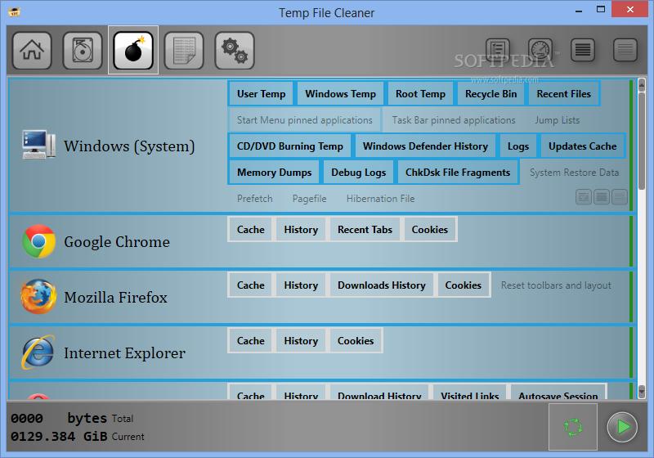Toggle Recent Files option
654x458 pixels.
pos(564,94)
